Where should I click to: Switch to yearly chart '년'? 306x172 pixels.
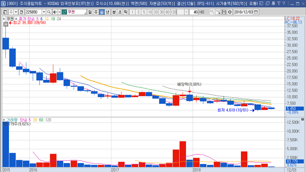(x=108, y=12)
